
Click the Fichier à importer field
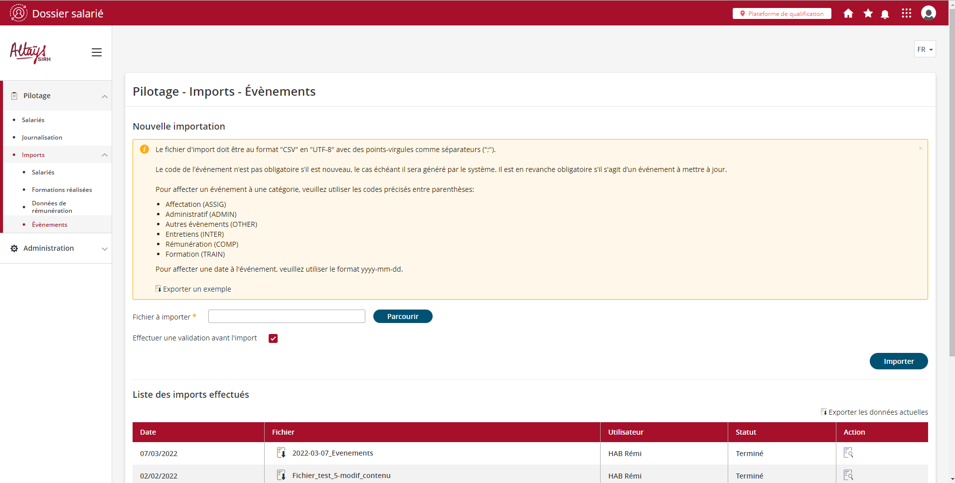click(287, 317)
